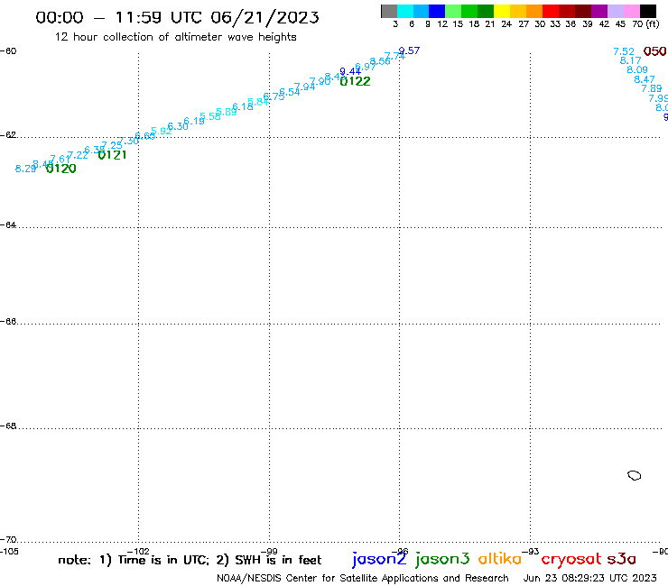Click the -99 longitude axis label
This screenshot has height=586, width=668.
point(269,552)
